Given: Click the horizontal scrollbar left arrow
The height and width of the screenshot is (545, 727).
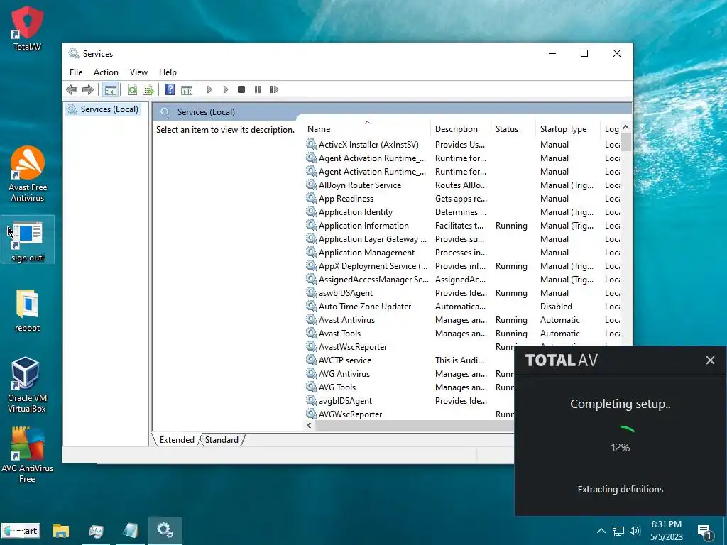Looking at the screenshot, I should [310, 426].
